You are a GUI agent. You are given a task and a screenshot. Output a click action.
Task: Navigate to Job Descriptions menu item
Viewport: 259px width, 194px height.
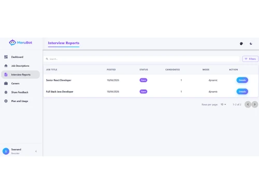click(x=21, y=66)
